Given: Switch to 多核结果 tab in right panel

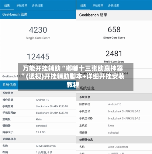Looking at the screenshot, I should [x=113, y=5].
